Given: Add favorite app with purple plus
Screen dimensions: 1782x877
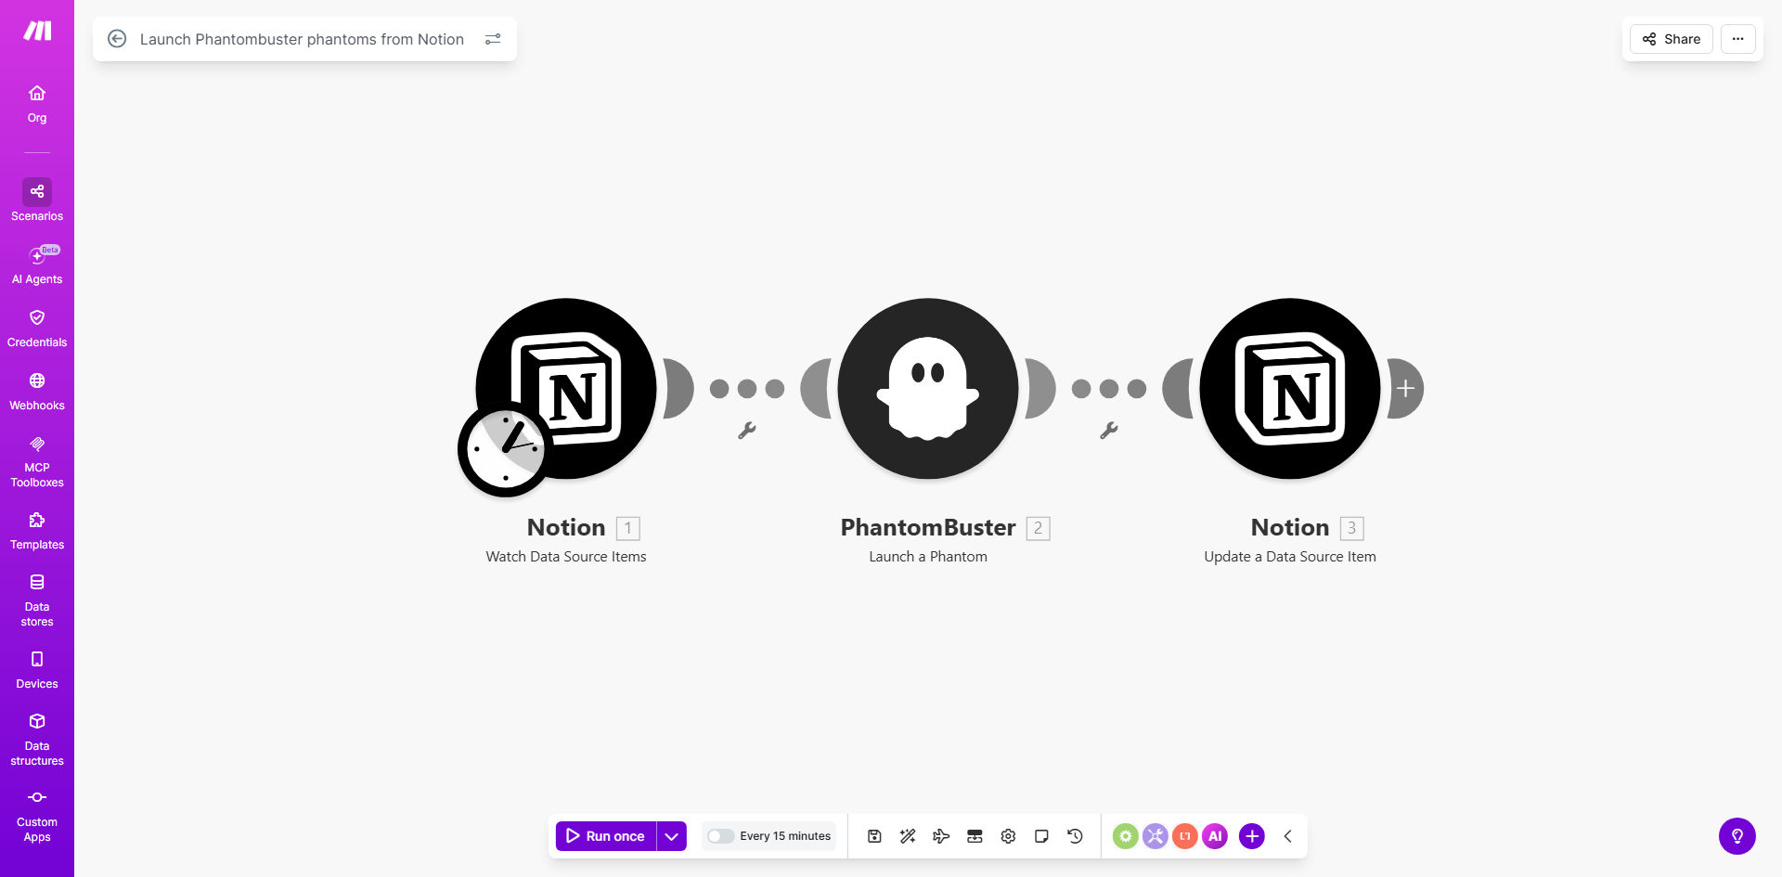Looking at the screenshot, I should click(x=1252, y=836).
